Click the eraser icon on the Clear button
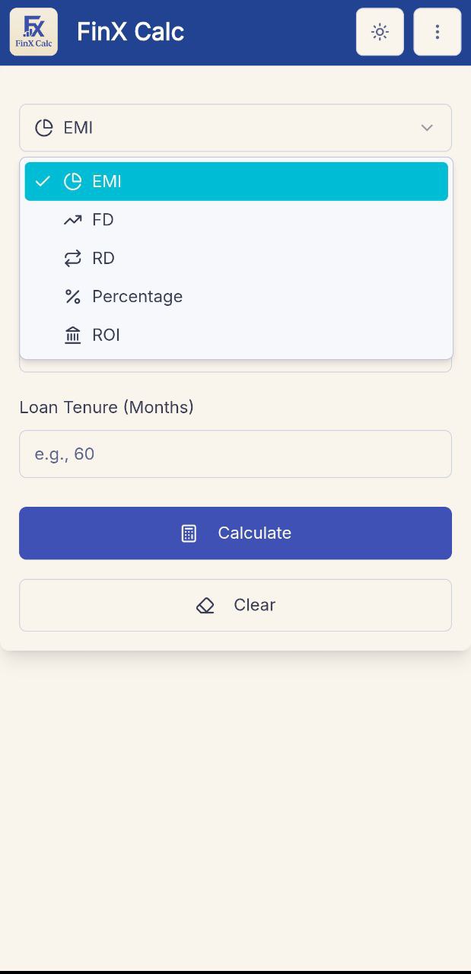This screenshot has height=974, width=471. pyautogui.click(x=205, y=606)
